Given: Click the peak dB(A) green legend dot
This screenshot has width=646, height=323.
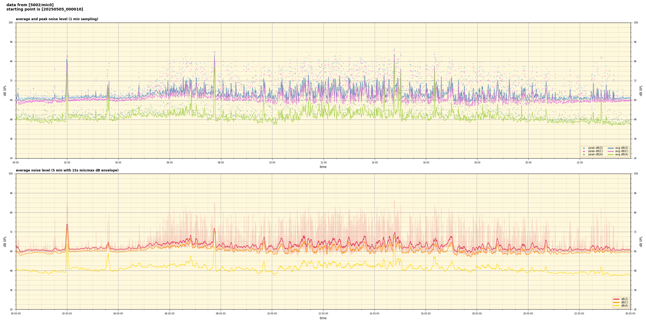Looking at the screenshot, I should pyautogui.click(x=584, y=155).
